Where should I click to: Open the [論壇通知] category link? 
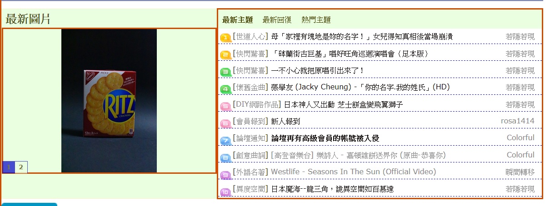tap(250, 138)
